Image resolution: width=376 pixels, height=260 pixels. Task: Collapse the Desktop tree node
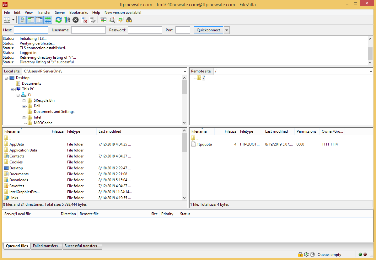[6, 78]
